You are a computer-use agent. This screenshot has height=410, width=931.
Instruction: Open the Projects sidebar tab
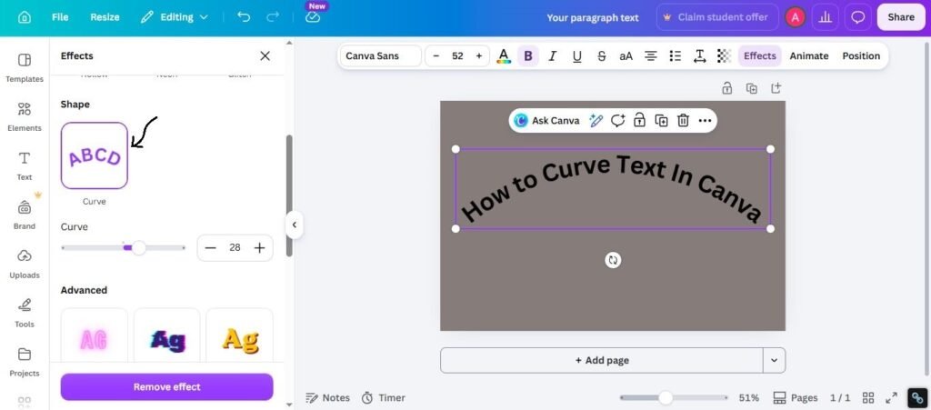25,362
